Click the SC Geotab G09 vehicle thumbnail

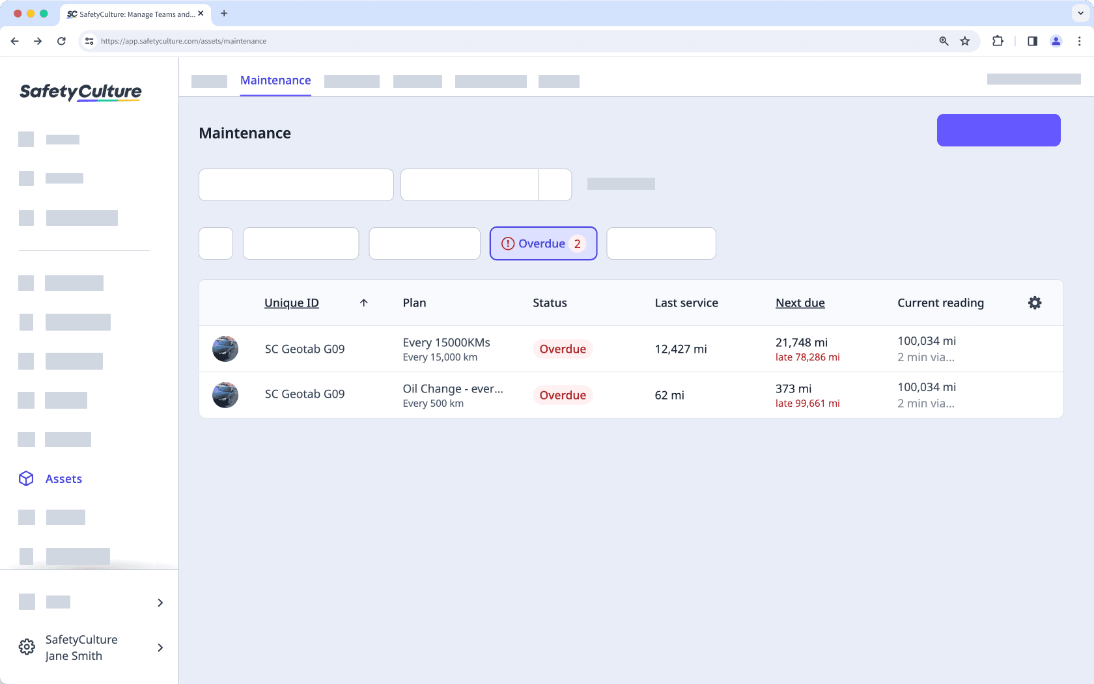[225, 349]
